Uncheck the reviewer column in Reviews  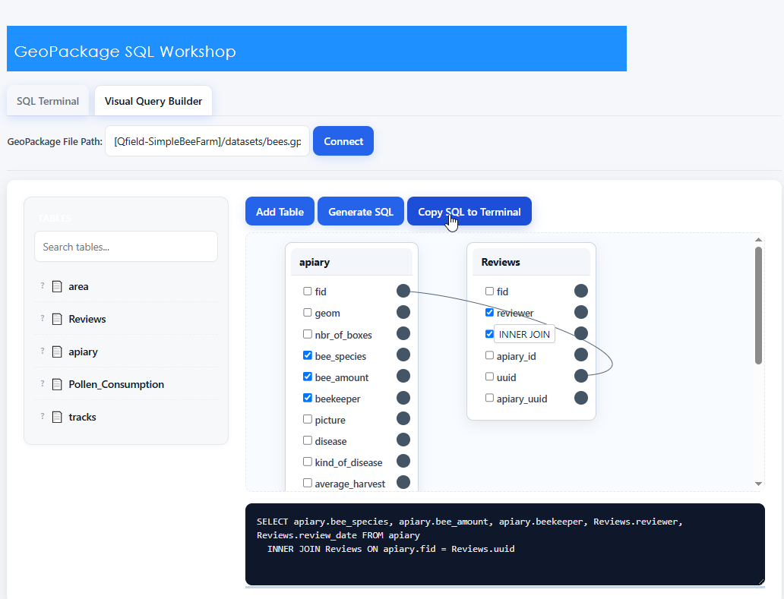489,313
